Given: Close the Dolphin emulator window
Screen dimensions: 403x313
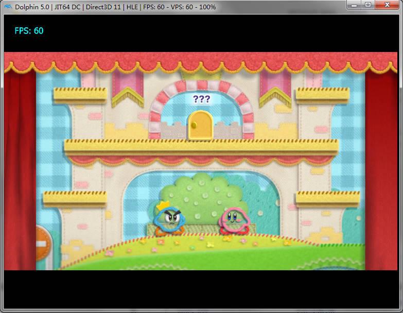Looking at the screenshot, I should coord(387,5).
